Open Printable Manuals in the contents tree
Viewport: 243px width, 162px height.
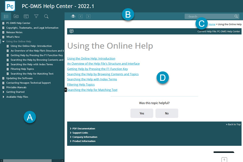(x=16, y=87)
